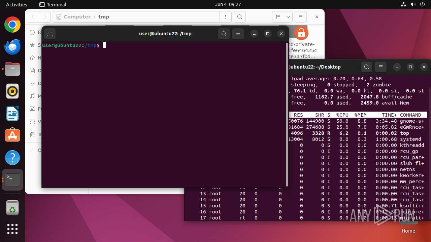Go forward in Files window
Screen dimensions: 431x242
[x=44, y=17]
